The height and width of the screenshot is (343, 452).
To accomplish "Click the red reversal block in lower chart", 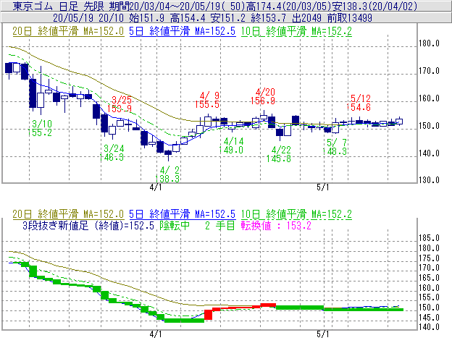I will pyautogui.click(x=208, y=315).
